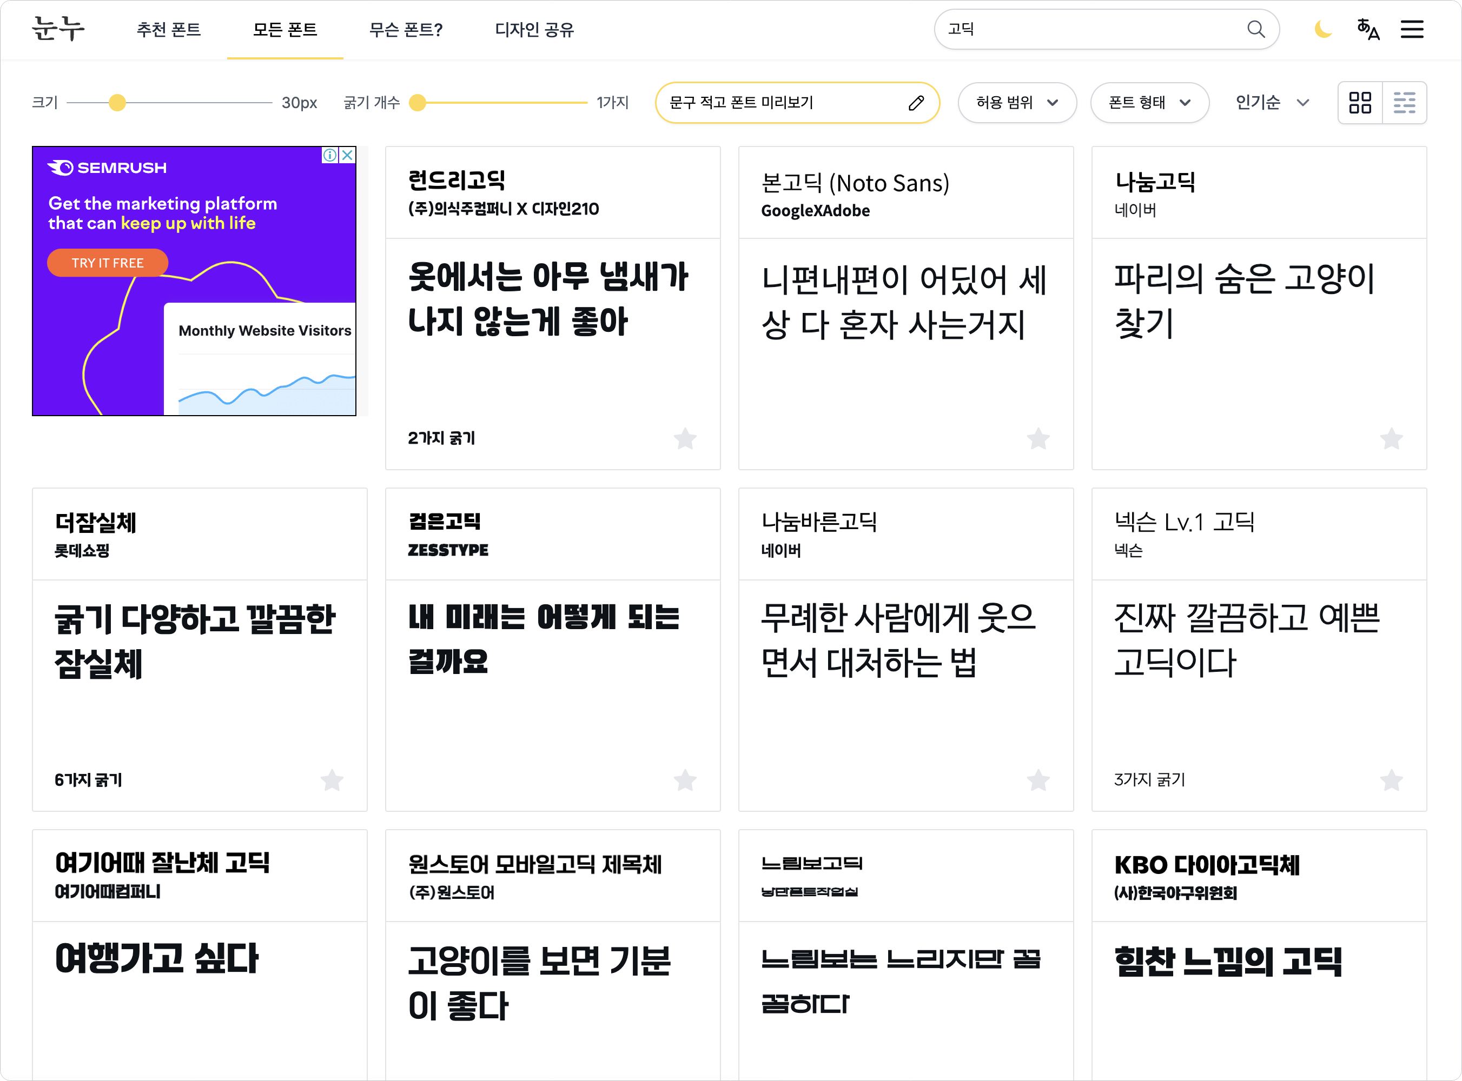This screenshot has height=1081, width=1462.
Task: Open the 나눔고딕 font title
Action: tap(1155, 182)
